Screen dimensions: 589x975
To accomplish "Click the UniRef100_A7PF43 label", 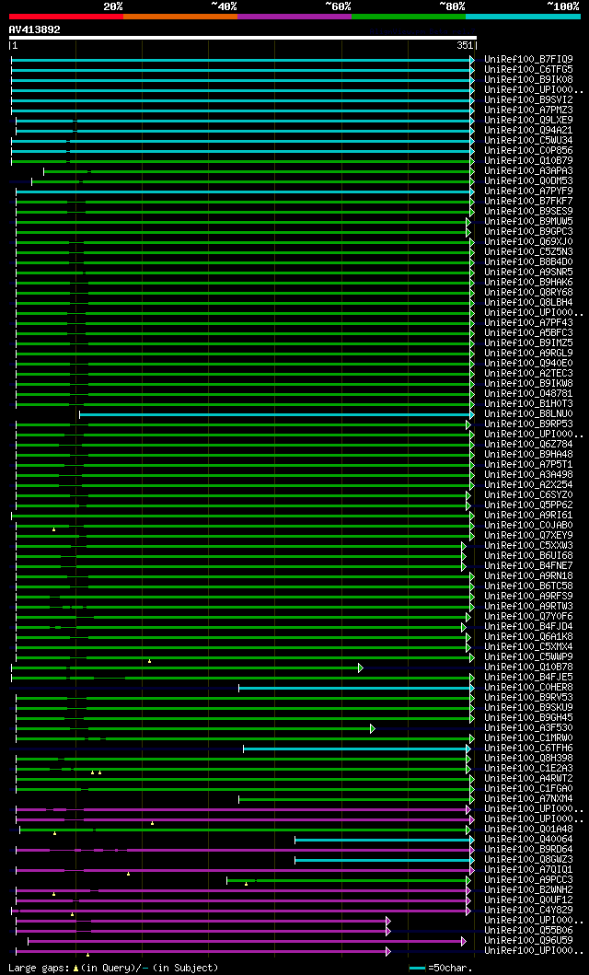I will pos(529,323).
